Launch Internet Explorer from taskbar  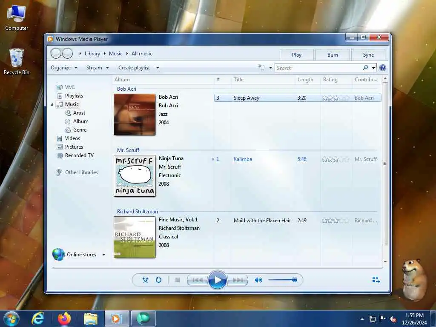tap(38, 318)
